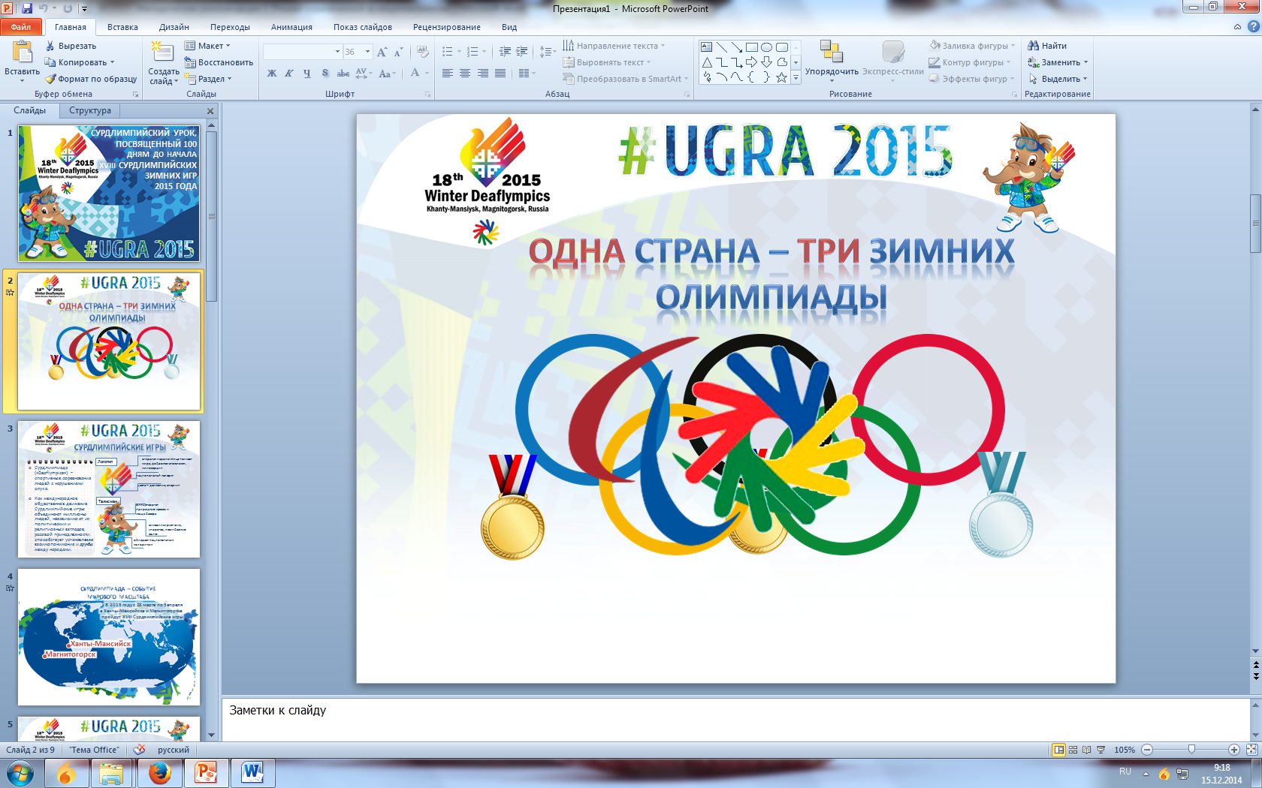Click the Save icon in the quick access toolbar
This screenshot has height=788, width=1262.
(x=27, y=8)
